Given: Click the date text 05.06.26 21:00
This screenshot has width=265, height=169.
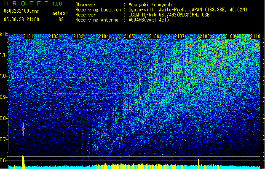Looking at the screenshot, I should click(21, 19).
